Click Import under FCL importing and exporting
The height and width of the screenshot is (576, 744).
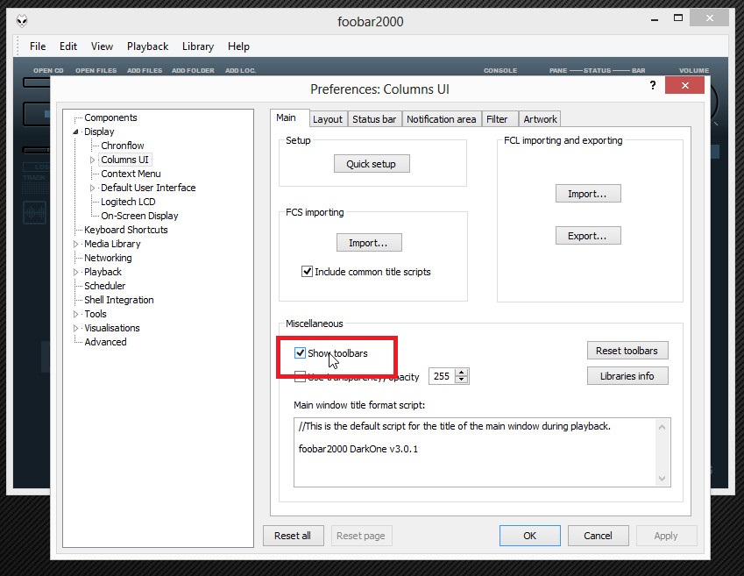[x=588, y=194]
